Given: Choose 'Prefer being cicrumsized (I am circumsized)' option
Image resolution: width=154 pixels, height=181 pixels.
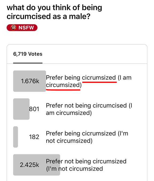Looking at the screenshot, I should [x=89, y=81].
